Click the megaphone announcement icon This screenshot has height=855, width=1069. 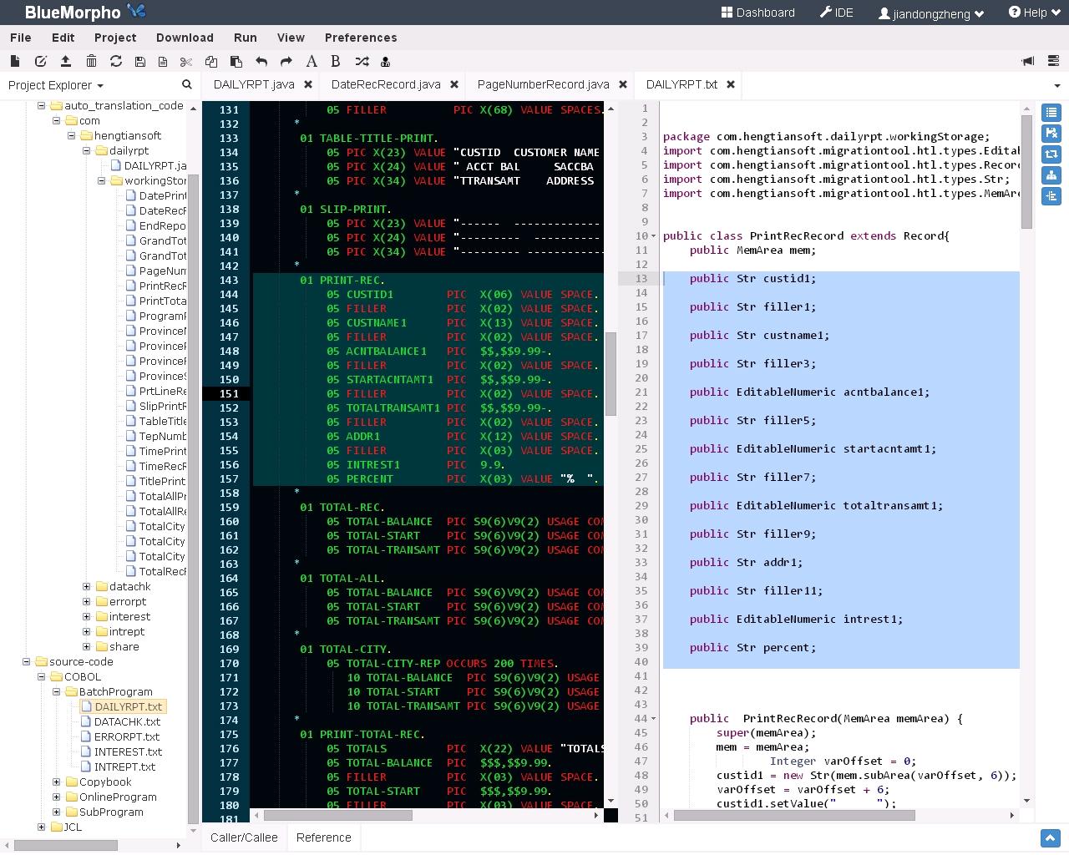[x=1028, y=62]
